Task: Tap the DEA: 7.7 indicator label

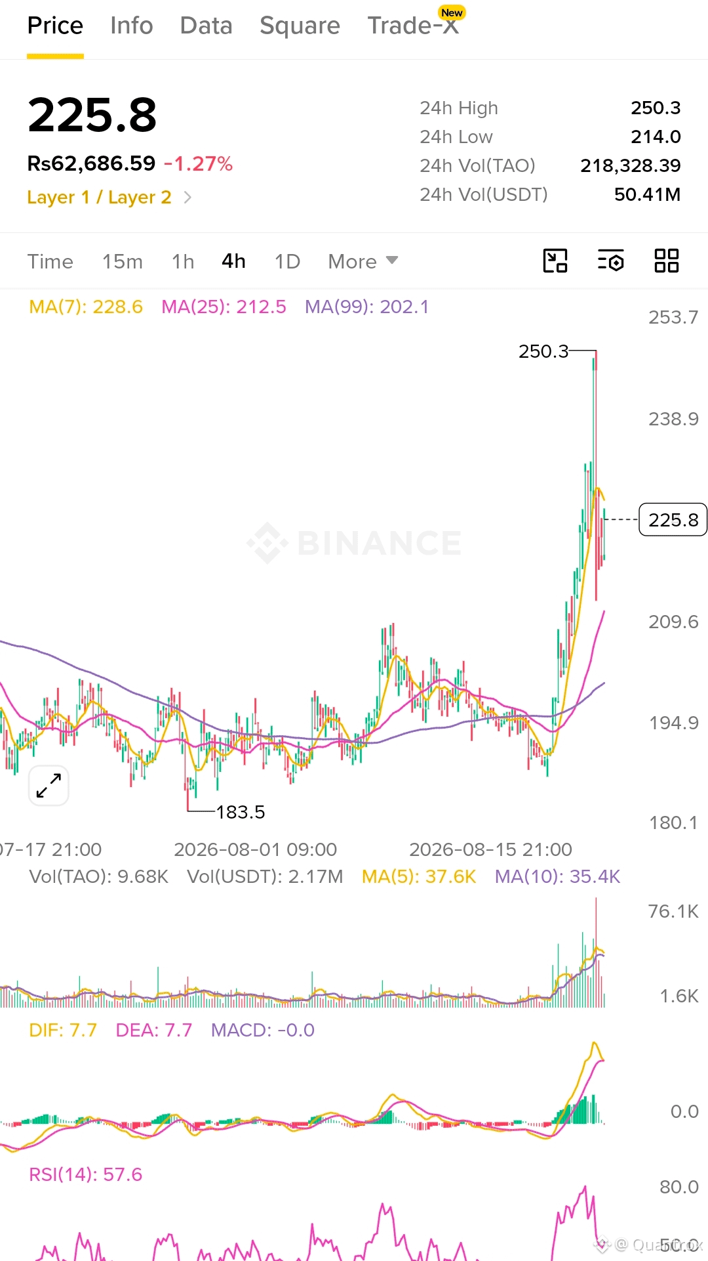Action: [x=154, y=1030]
